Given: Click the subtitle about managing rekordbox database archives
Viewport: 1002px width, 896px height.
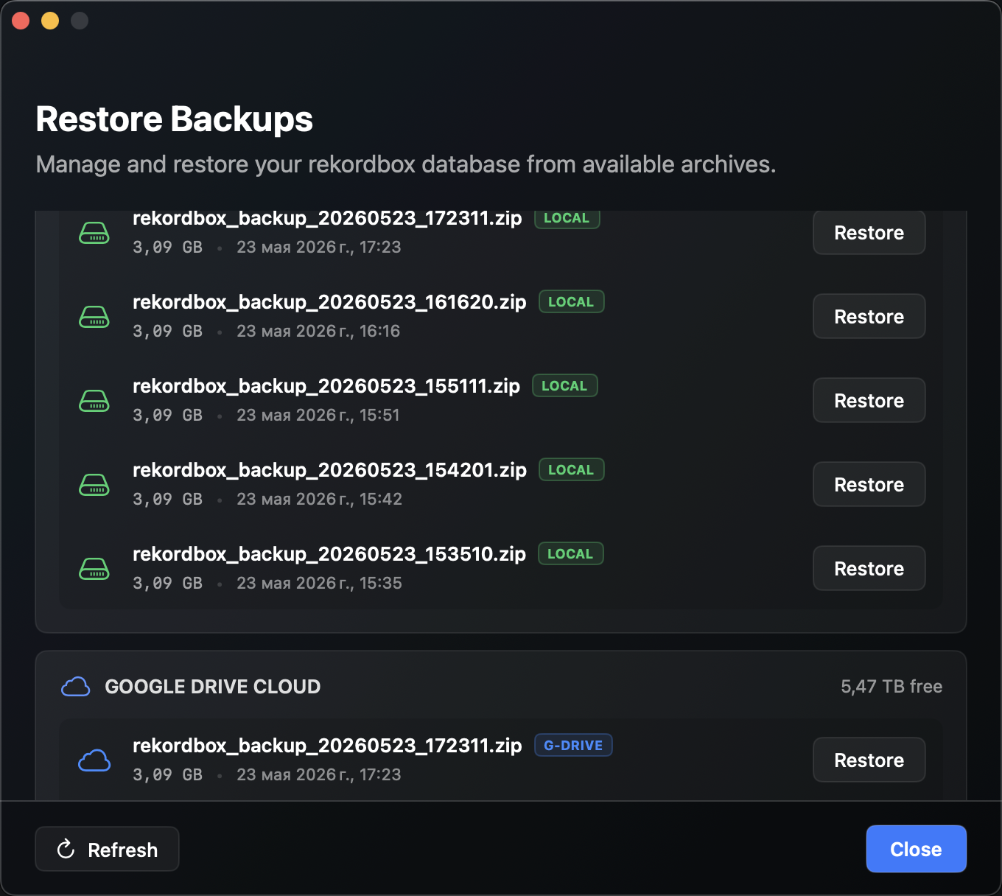Looking at the screenshot, I should (x=406, y=164).
